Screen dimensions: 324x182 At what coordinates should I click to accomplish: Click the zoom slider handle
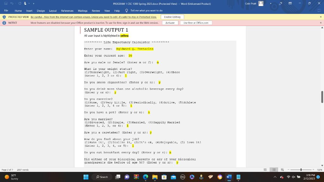pyautogui.click(x=301, y=170)
